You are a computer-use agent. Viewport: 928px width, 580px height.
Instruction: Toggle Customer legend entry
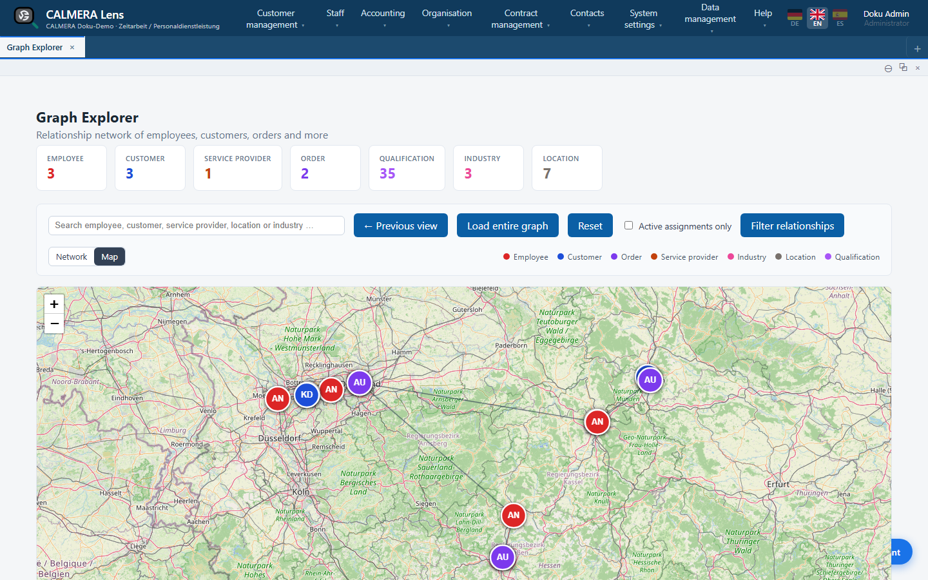point(579,256)
